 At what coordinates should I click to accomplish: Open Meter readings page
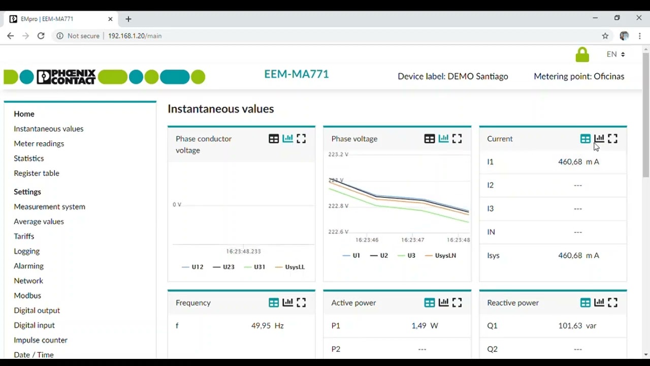coord(39,143)
